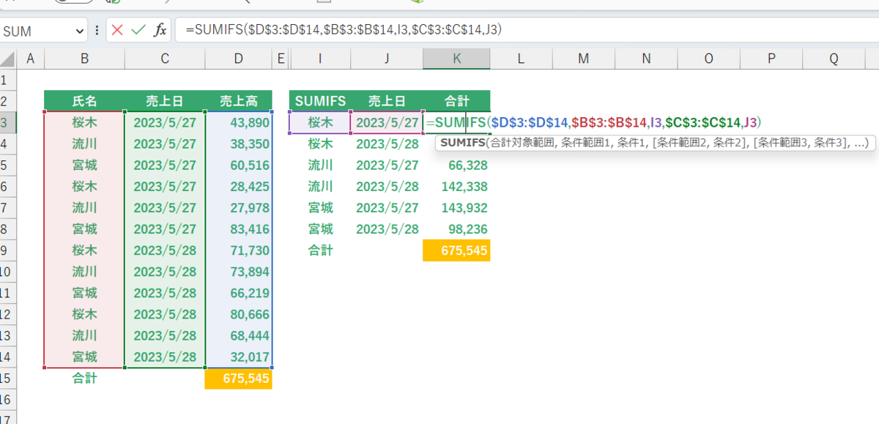Select the cell containing 32,017

238,357
